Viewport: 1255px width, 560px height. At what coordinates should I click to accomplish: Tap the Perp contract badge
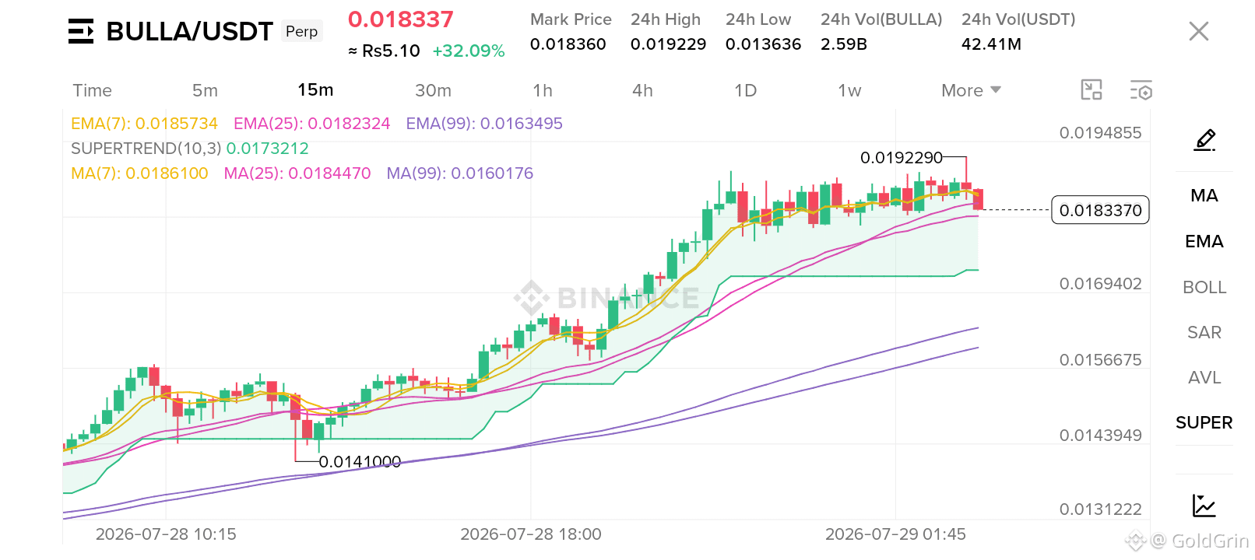tap(302, 31)
